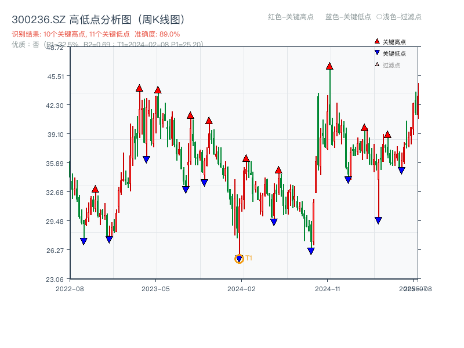
Task: Toggle the 关键高点 legend label in the chart
Action: (394, 42)
